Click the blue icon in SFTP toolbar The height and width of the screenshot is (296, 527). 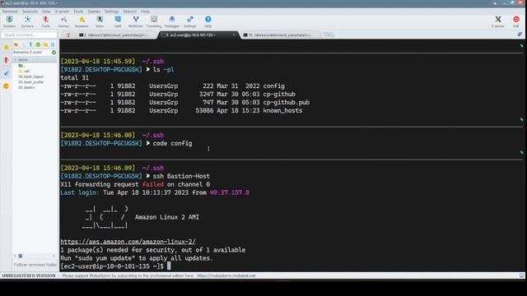coord(53,44)
